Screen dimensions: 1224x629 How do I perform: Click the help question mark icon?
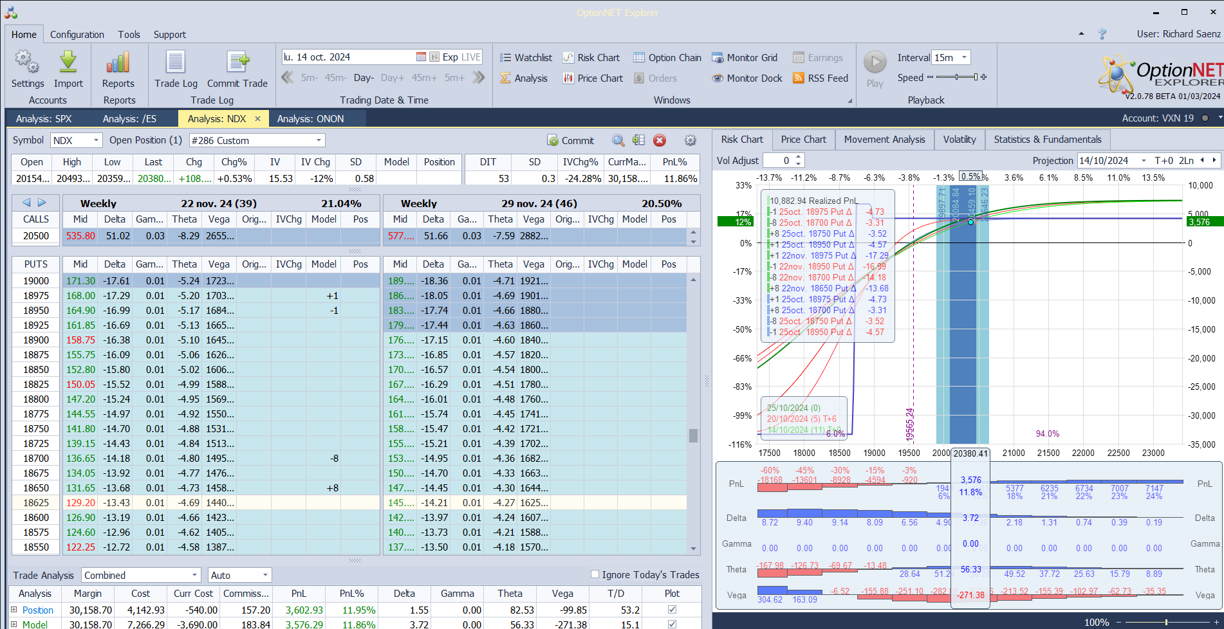click(1102, 34)
